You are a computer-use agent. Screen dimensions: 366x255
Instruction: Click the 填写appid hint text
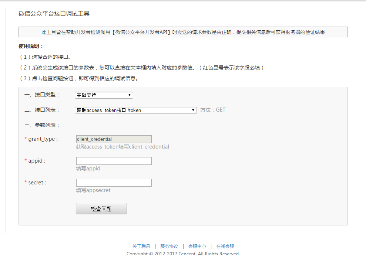(x=88, y=169)
